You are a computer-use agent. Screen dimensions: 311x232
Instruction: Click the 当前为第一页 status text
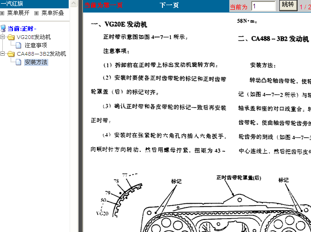click(x=104, y=6)
